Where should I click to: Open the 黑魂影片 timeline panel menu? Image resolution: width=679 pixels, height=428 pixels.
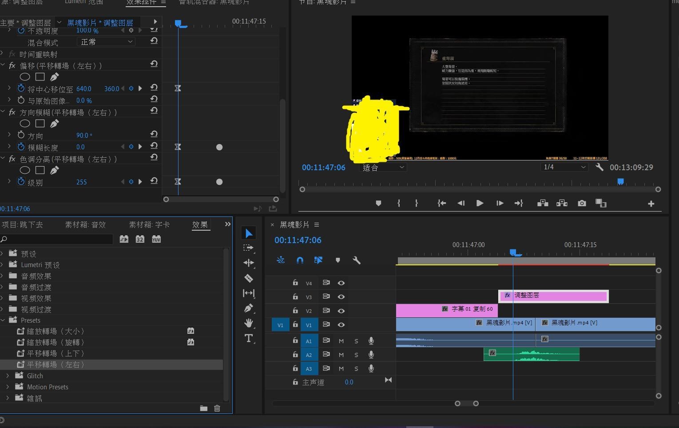[x=317, y=224]
